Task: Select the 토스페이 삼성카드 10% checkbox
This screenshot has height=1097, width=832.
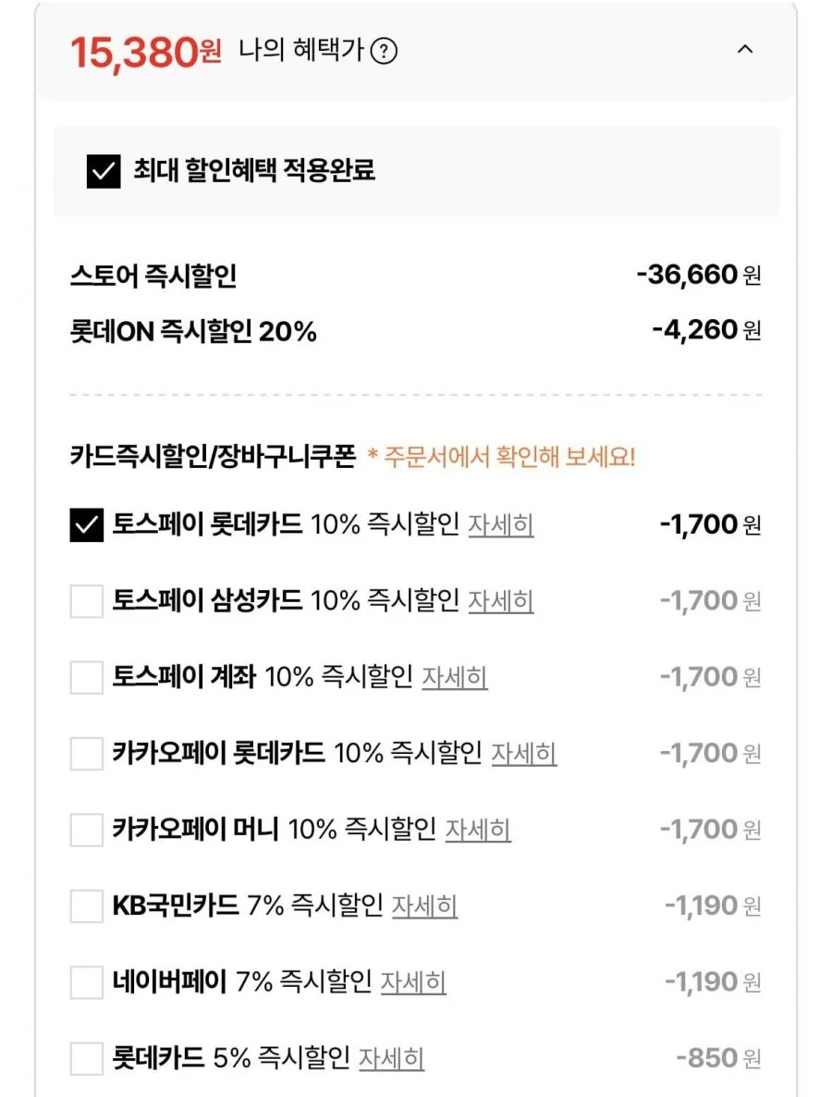Action: [87, 601]
